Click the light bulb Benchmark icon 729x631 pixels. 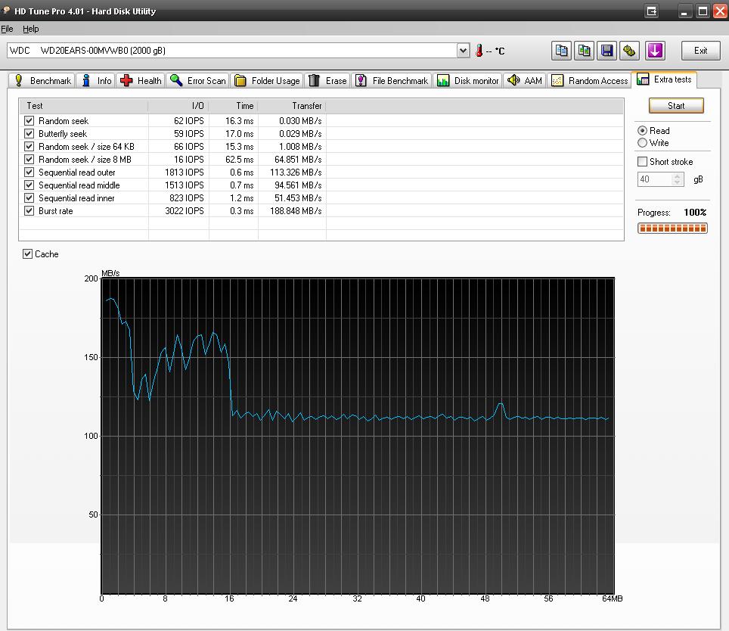pyautogui.click(x=19, y=80)
